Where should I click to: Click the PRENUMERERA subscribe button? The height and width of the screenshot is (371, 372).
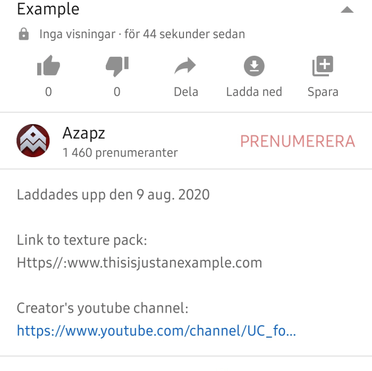pos(298,141)
